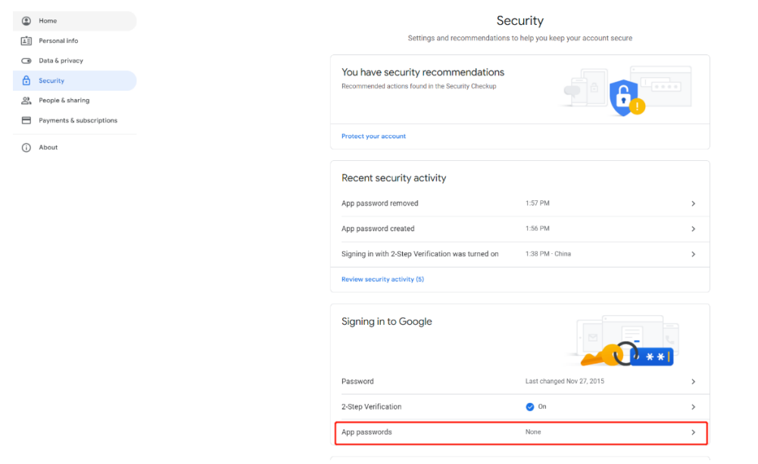The height and width of the screenshot is (464, 758).
Task: Click You have security recommendations heading
Action: tap(423, 73)
